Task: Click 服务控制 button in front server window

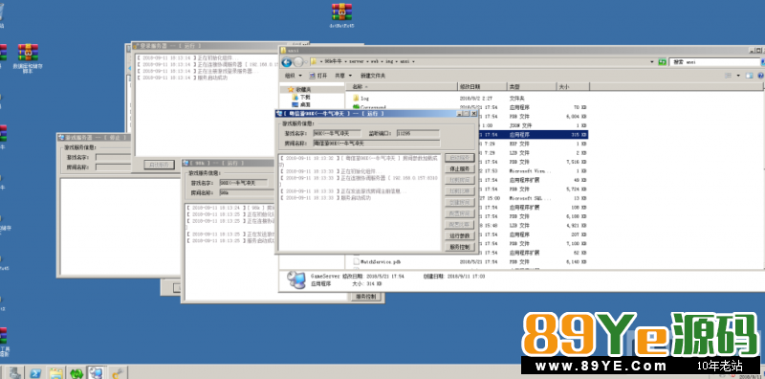Action: [460, 247]
